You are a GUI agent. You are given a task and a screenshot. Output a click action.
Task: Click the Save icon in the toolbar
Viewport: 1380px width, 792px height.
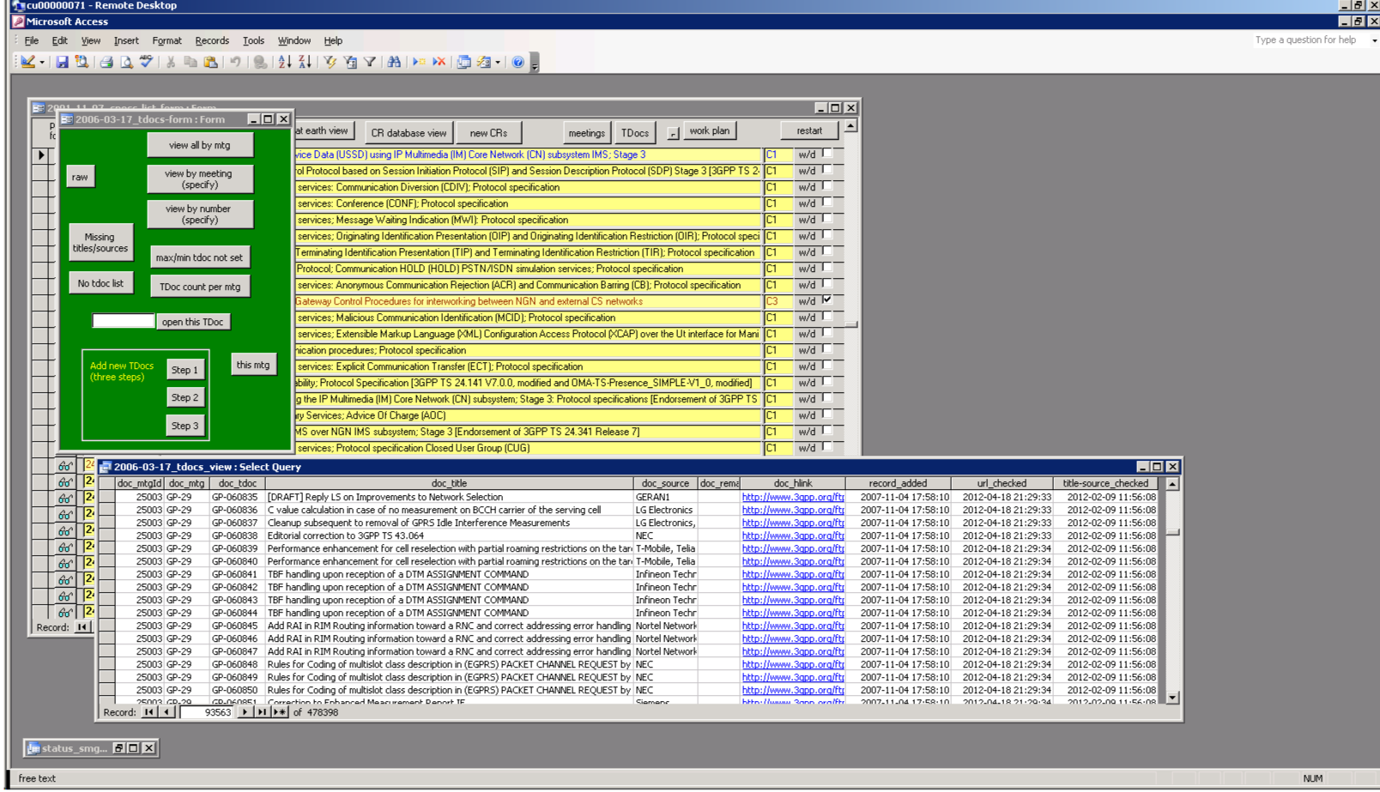[62, 63]
